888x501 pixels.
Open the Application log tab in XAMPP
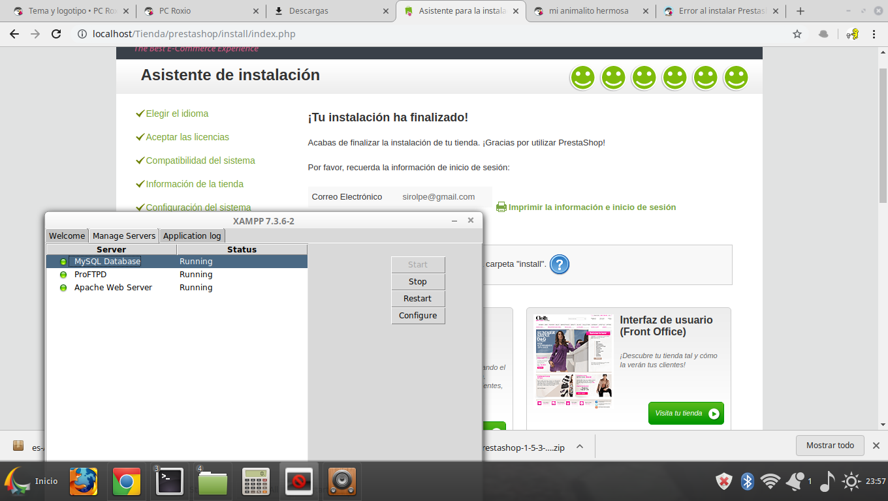click(192, 235)
